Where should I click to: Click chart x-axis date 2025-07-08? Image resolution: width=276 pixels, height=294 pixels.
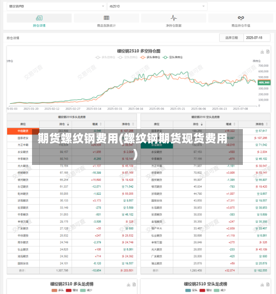click(240, 109)
